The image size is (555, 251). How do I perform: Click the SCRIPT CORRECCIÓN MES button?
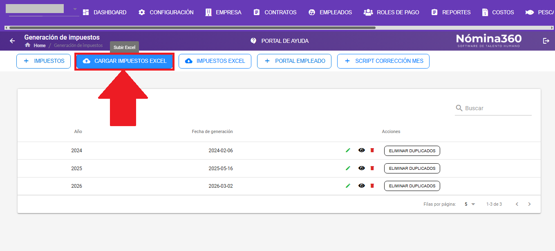click(x=383, y=61)
